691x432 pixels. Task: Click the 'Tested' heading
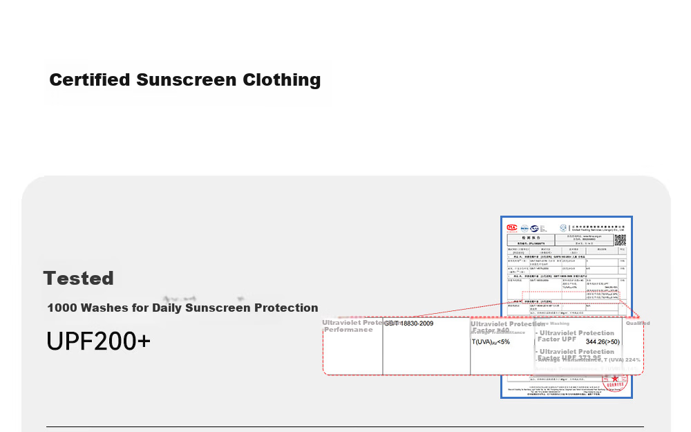coord(79,278)
